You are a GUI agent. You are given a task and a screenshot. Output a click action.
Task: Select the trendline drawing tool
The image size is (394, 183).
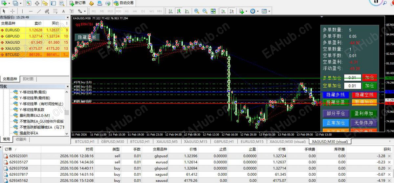coord(39,11)
